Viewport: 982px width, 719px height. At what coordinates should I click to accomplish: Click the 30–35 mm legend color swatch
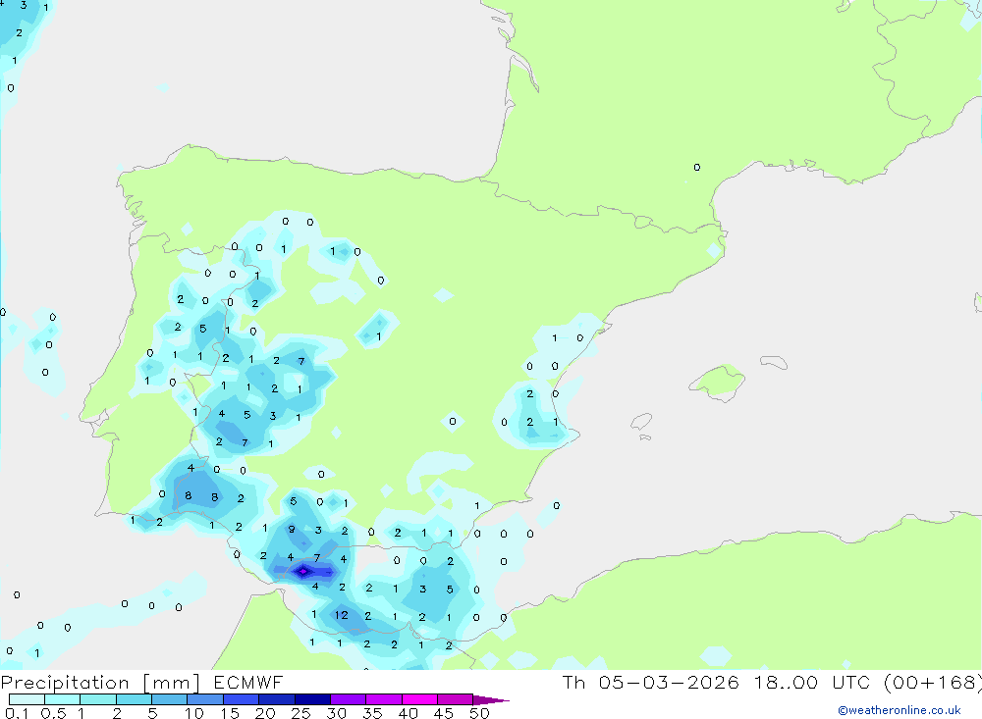tap(349, 699)
